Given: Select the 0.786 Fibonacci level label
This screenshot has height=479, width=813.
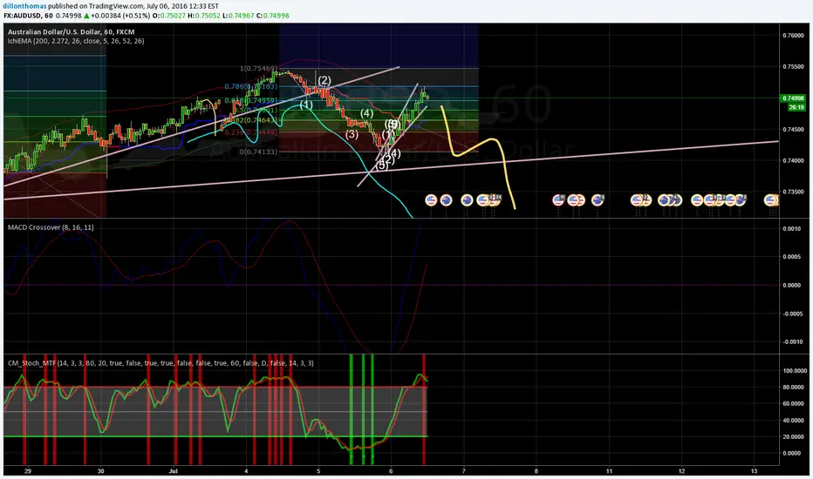Looking at the screenshot, I should point(251,87).
